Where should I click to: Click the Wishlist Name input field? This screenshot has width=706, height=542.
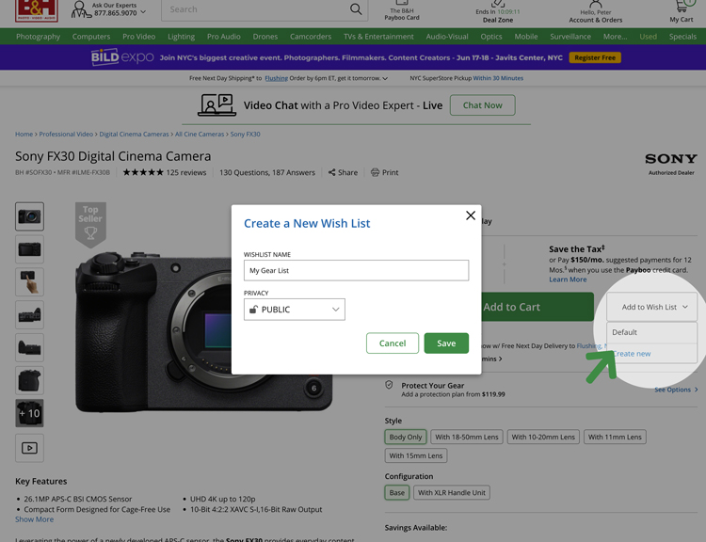pos(356,270)
